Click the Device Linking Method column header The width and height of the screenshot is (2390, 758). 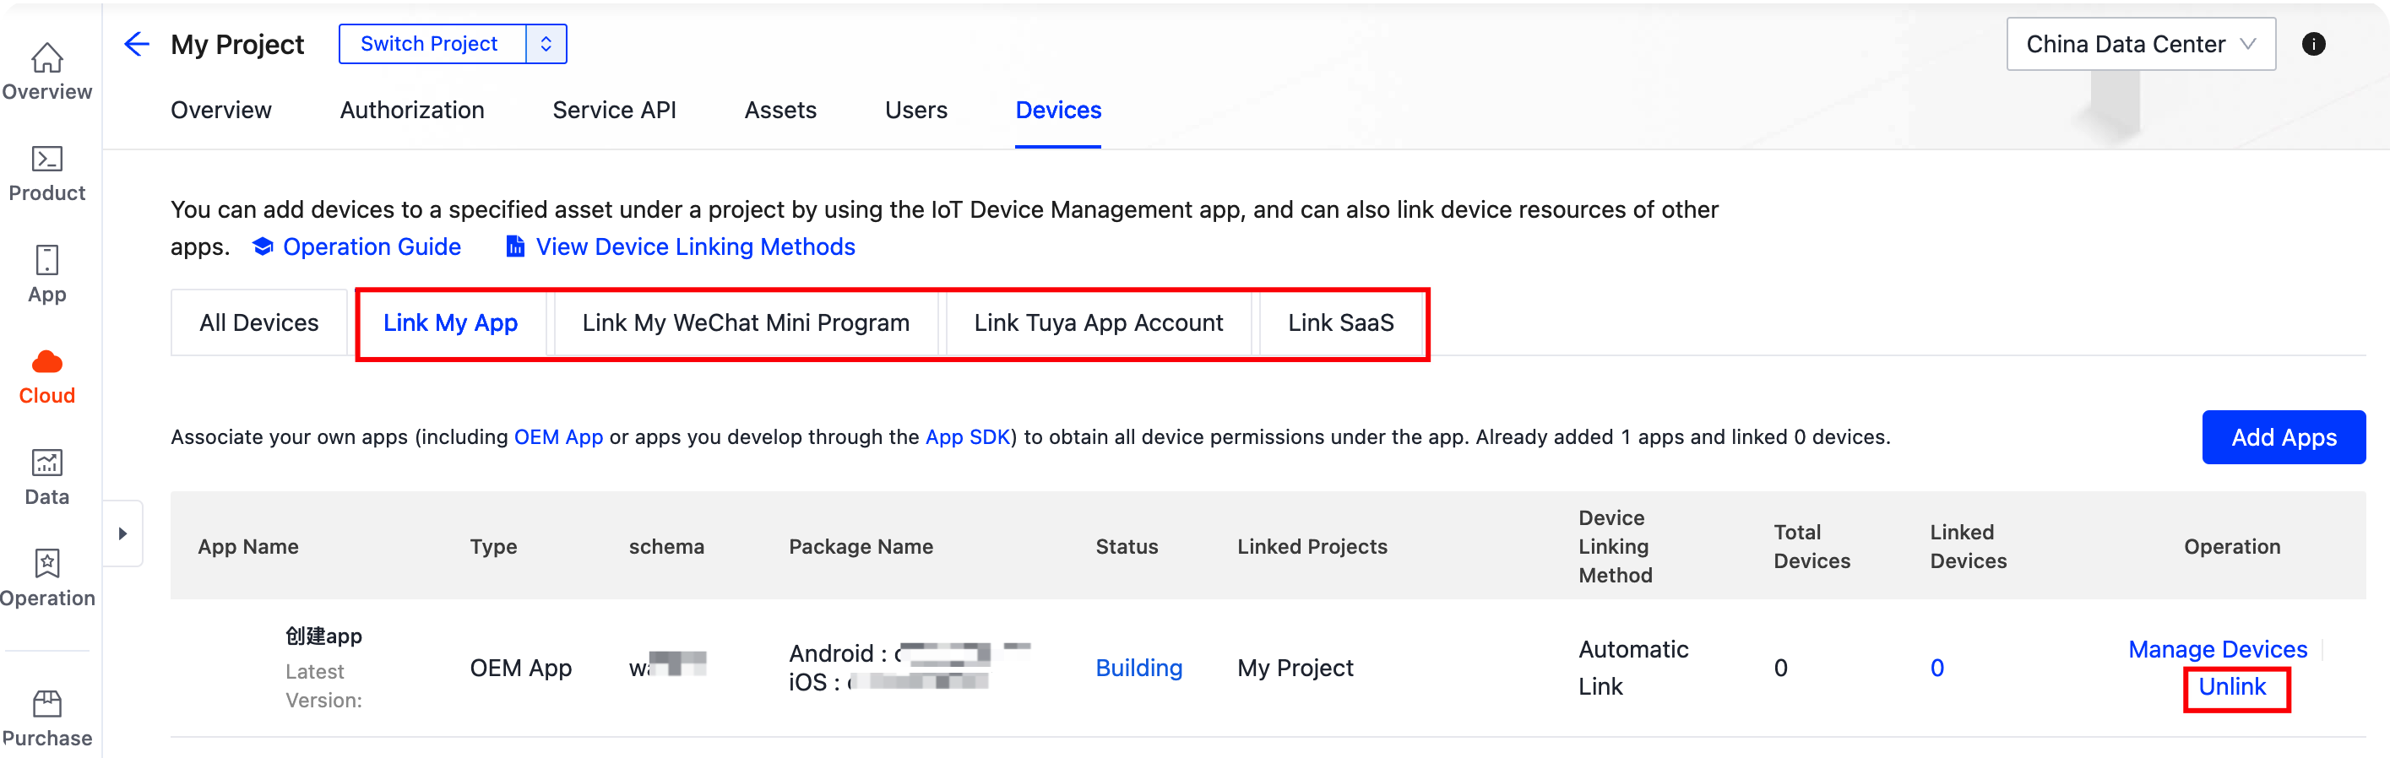(x=1616, y=546)
